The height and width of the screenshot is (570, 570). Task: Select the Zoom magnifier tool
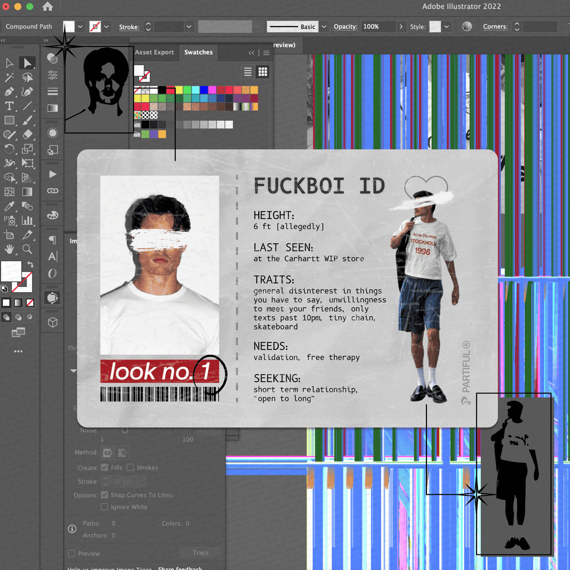click(x=27, y=249)
